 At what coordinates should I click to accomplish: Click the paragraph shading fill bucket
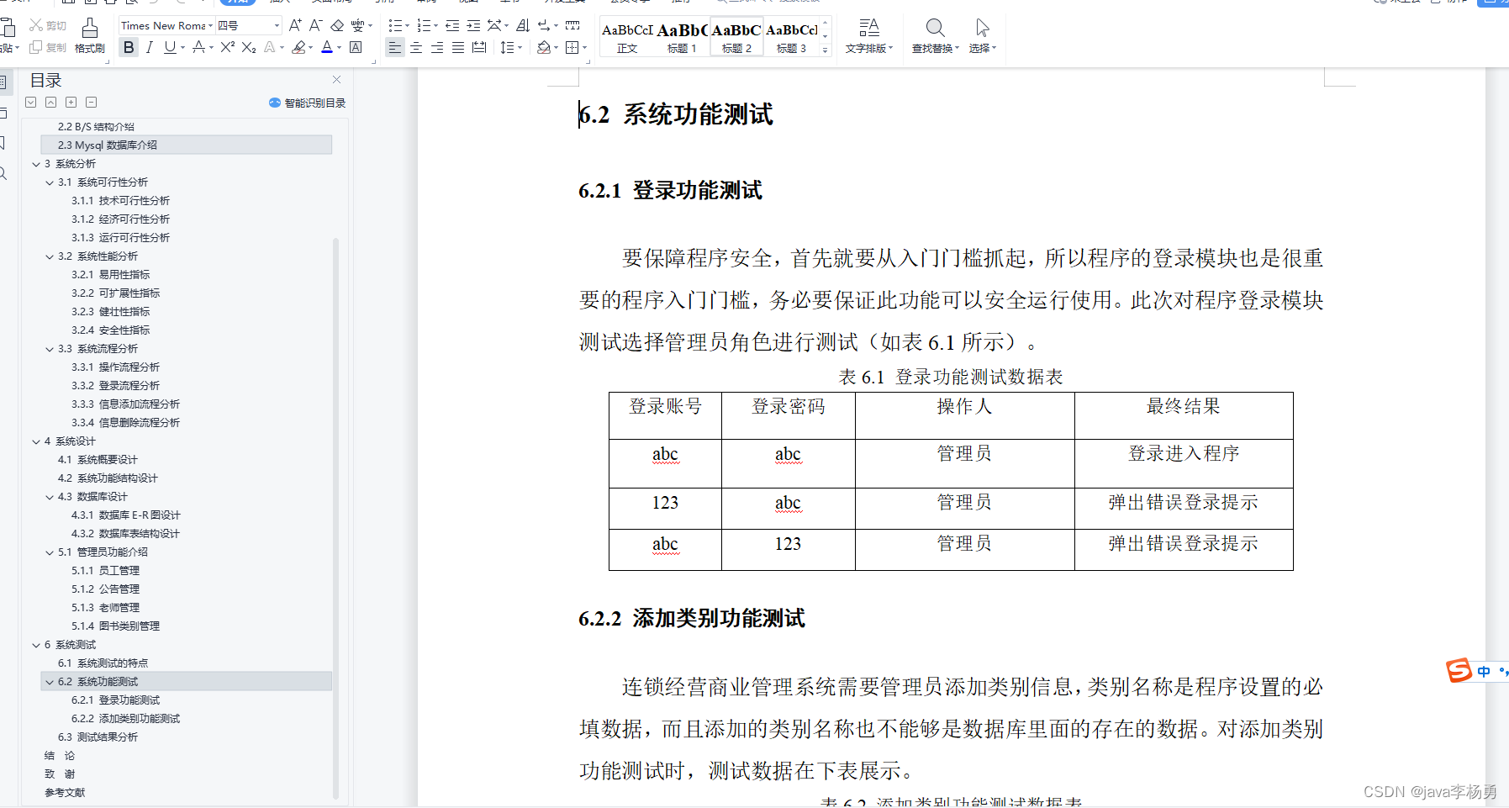point(543,48)
